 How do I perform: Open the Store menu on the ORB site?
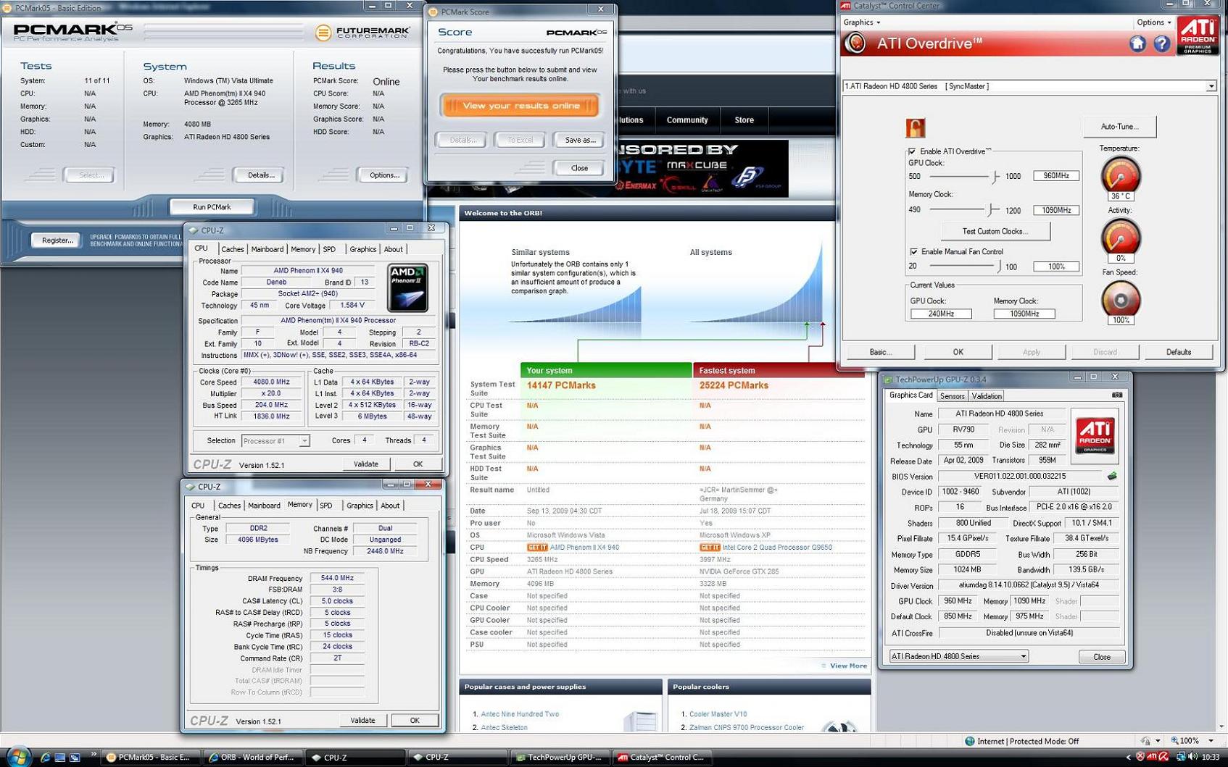(x=744, y=120)
